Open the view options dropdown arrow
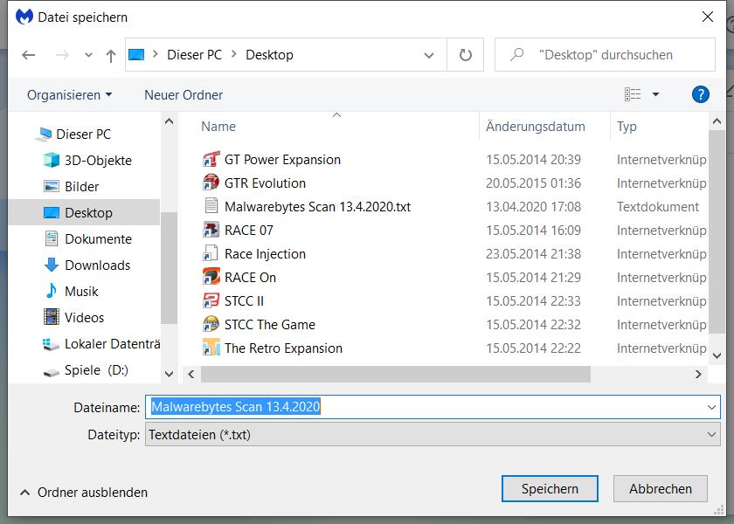 (x=656, y=94)
